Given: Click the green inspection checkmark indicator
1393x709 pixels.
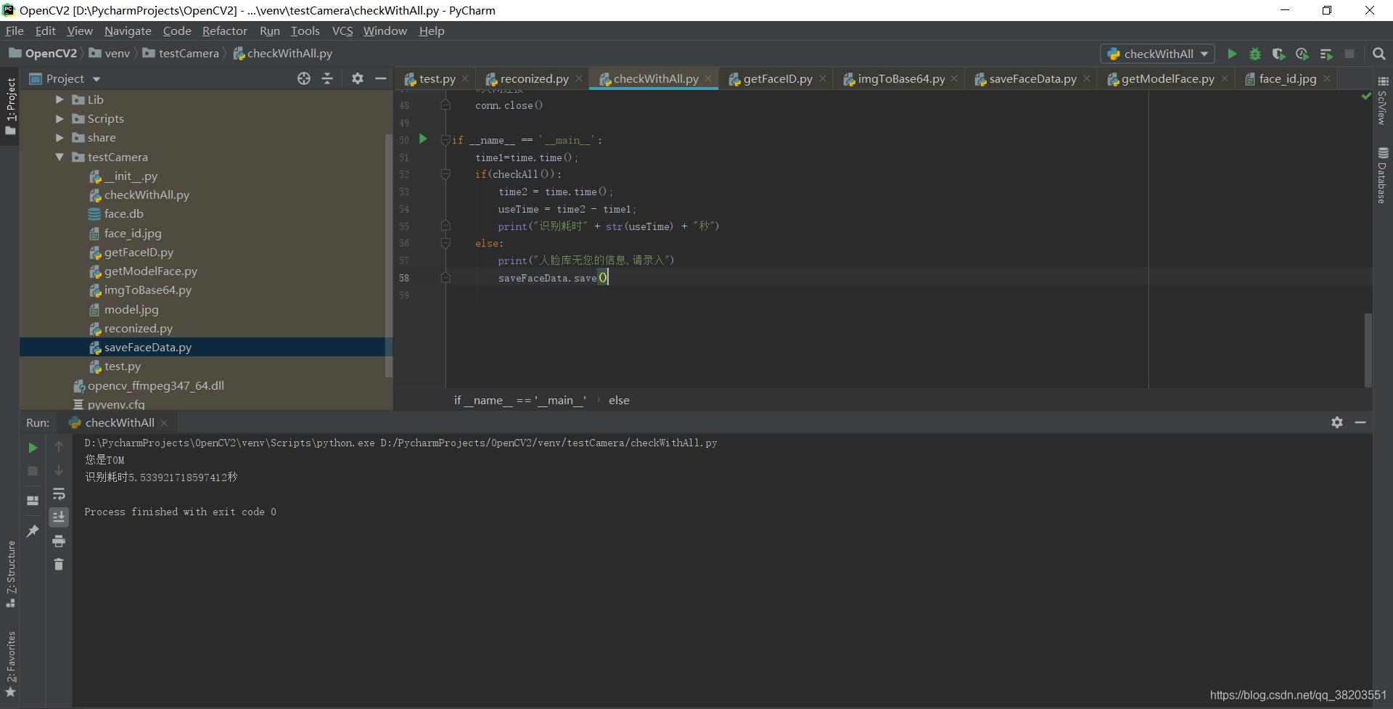Looking at the screenshot, I should (1366, 96).
